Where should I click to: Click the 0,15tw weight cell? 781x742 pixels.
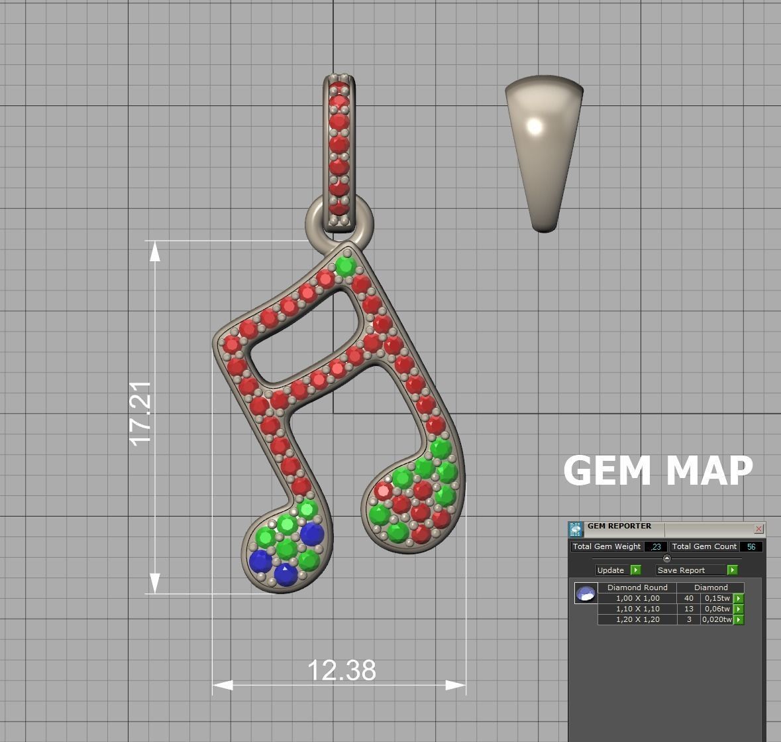717,598
